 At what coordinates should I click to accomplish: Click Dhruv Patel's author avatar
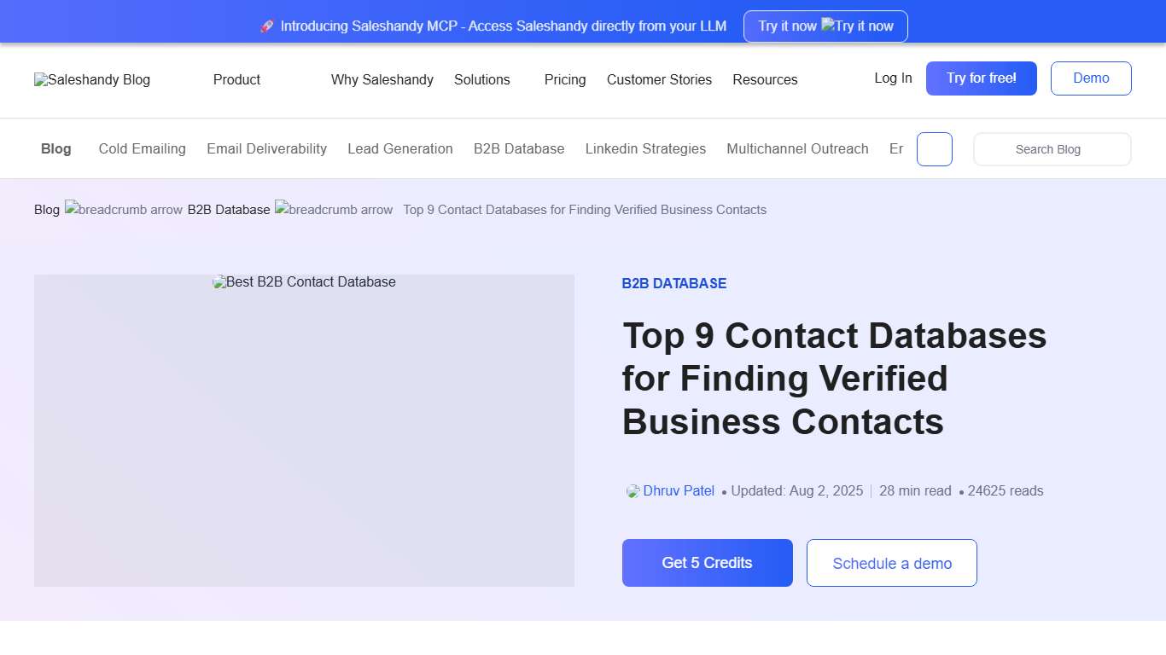(x=632, y=490)
